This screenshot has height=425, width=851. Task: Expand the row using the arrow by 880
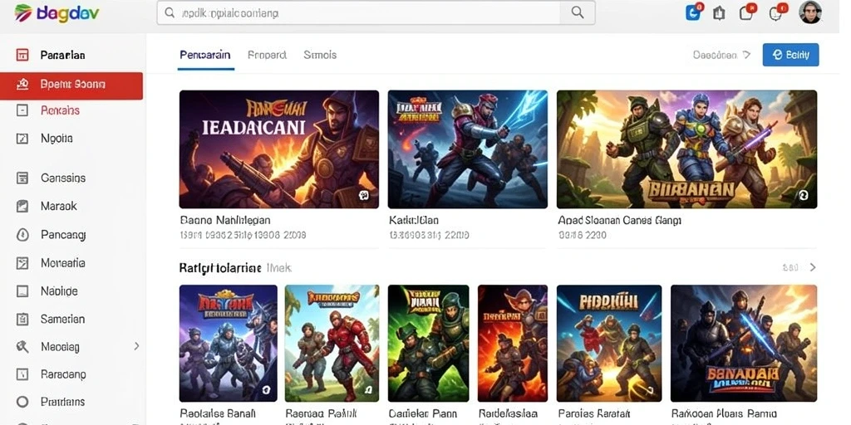click(813, 267)
